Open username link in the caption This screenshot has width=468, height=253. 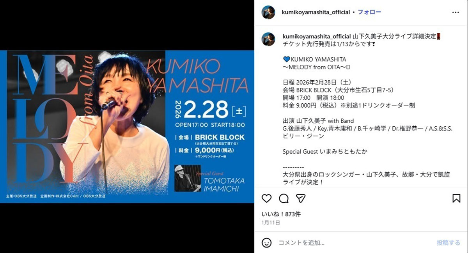tap(316, 36)
